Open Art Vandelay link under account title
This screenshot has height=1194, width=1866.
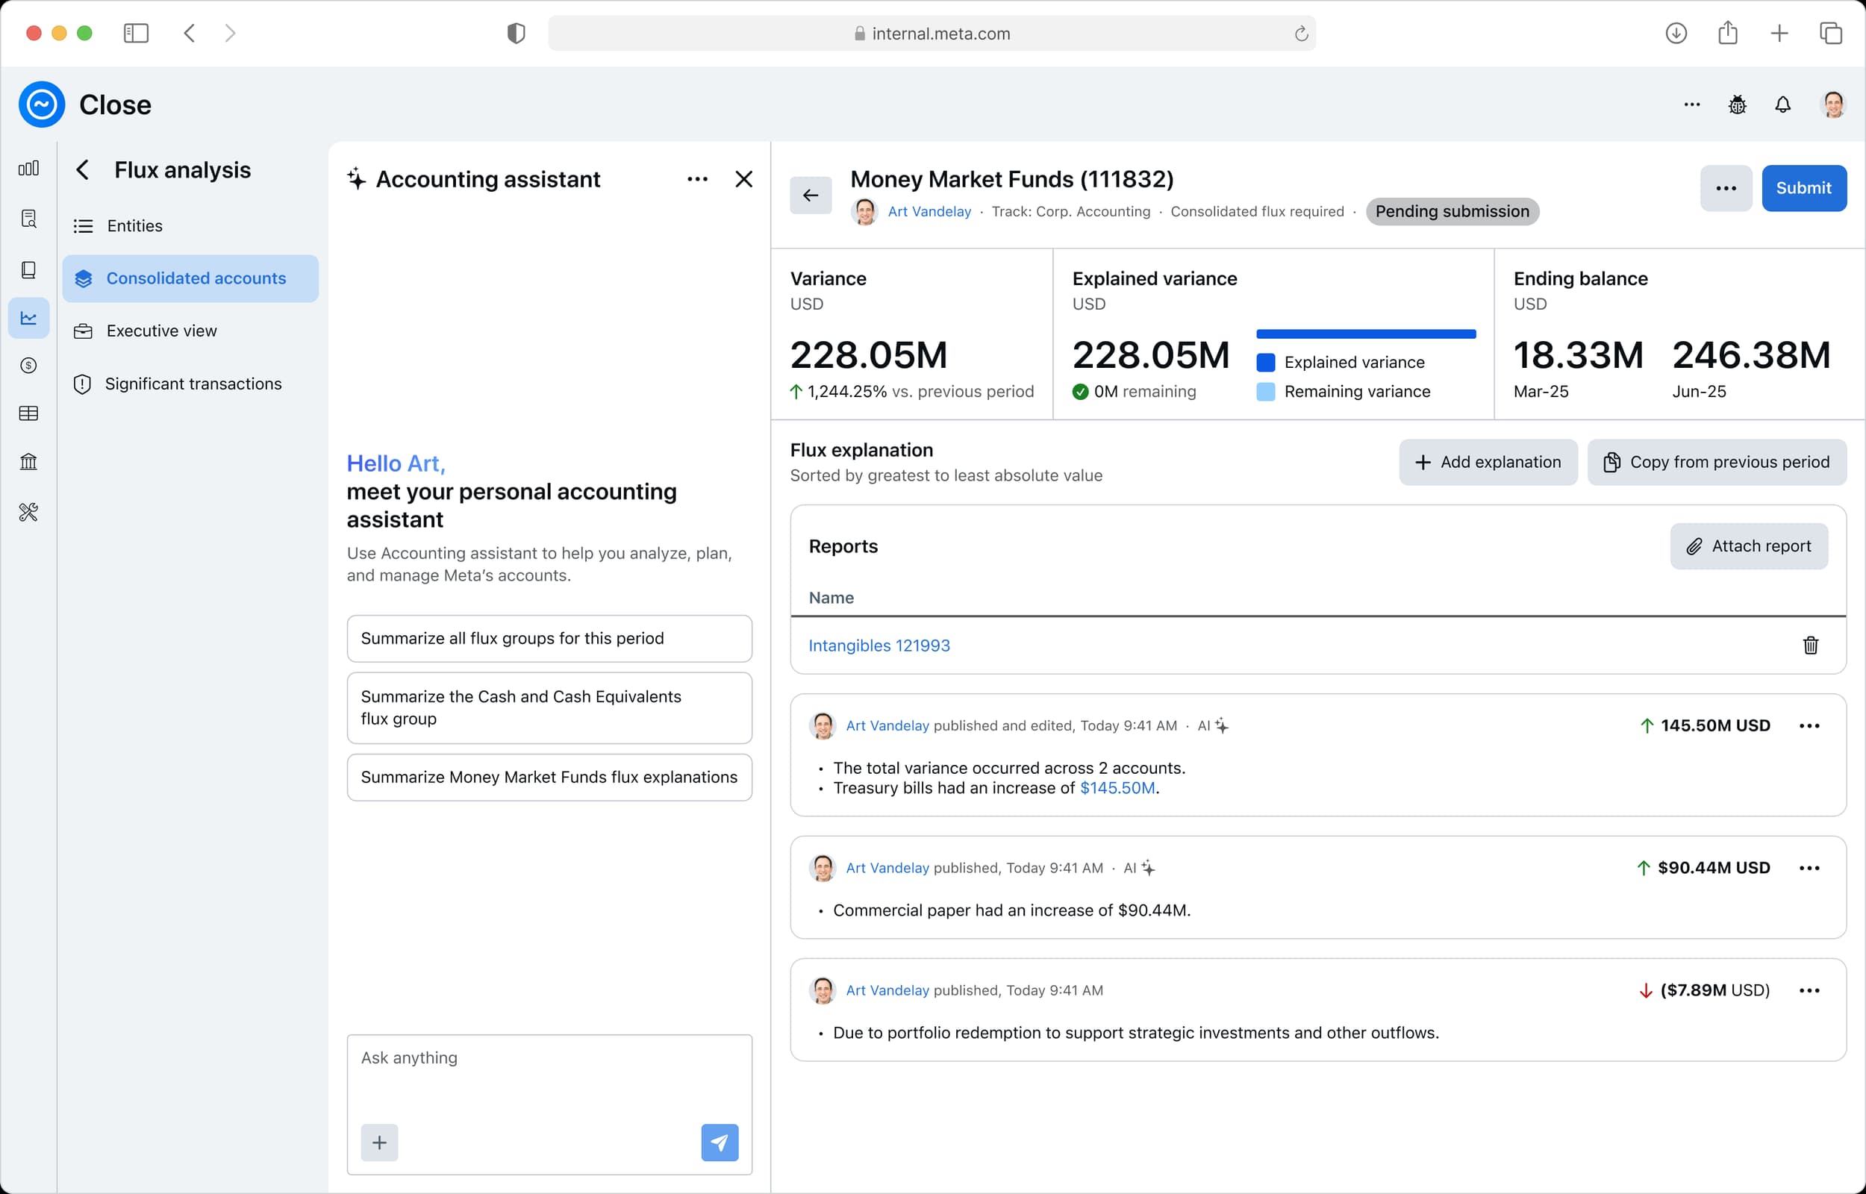[x=929, y=212]
